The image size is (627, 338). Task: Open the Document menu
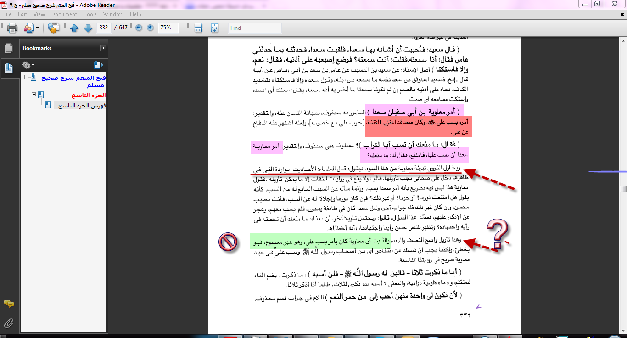(64, 14)
